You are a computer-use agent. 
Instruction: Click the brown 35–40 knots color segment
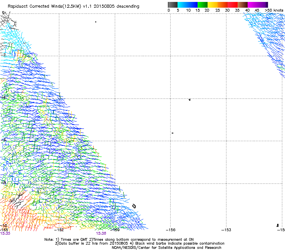pyautogui.click(x=243, y=5)
